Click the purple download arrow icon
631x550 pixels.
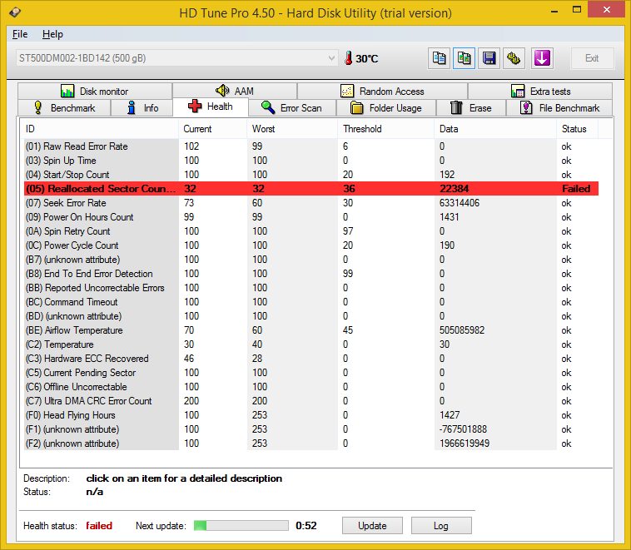point(542,58)
